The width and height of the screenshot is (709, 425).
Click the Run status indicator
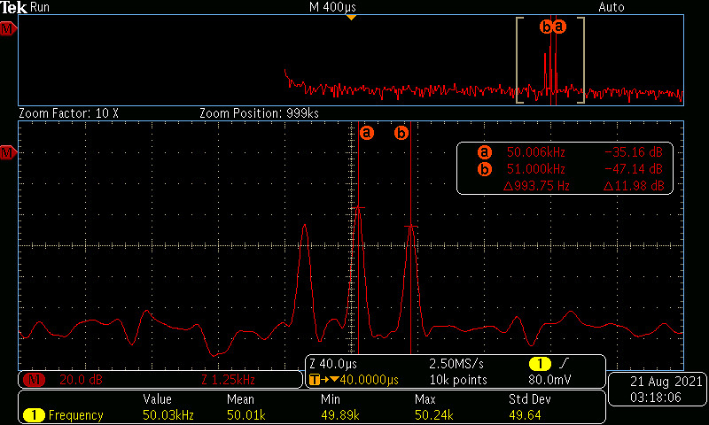[40, 7]
